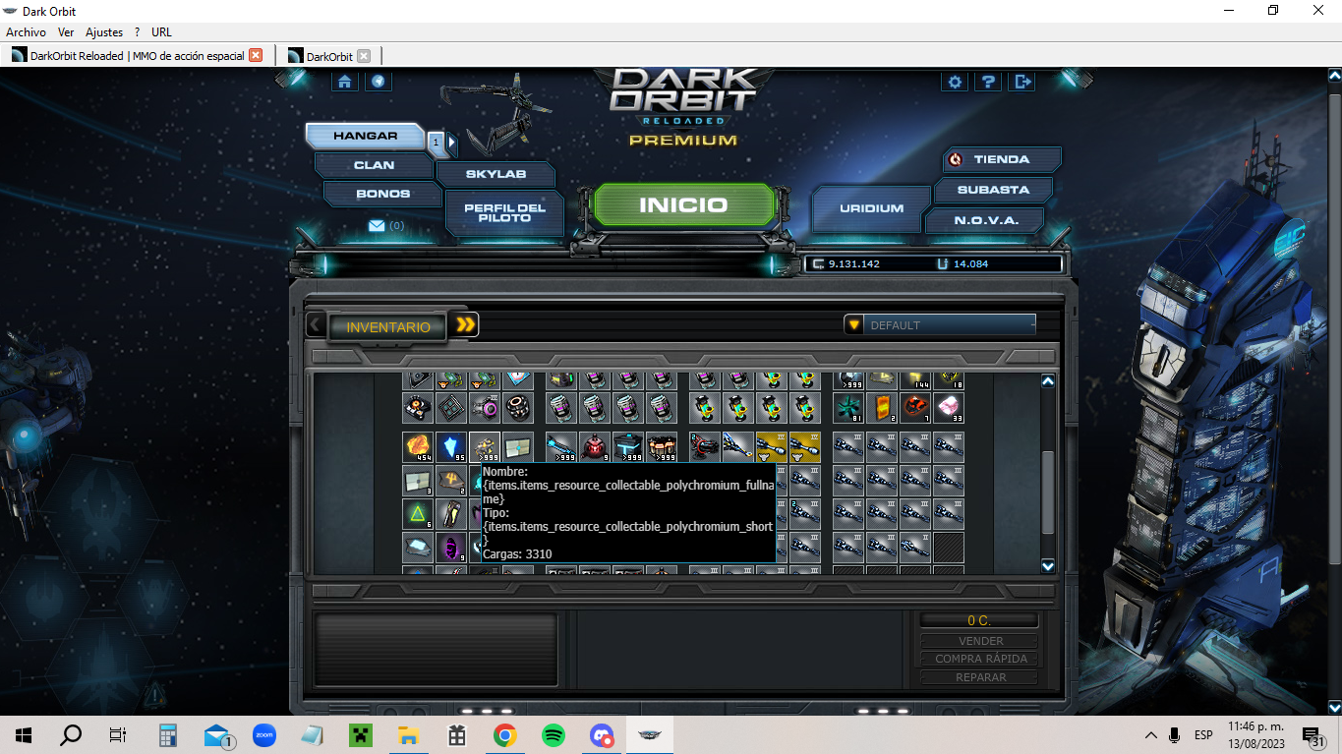Open Calculator from the taskbar
Image resolution: width=1342 pixels, height=754 pixels.
[x=167, y=735]
